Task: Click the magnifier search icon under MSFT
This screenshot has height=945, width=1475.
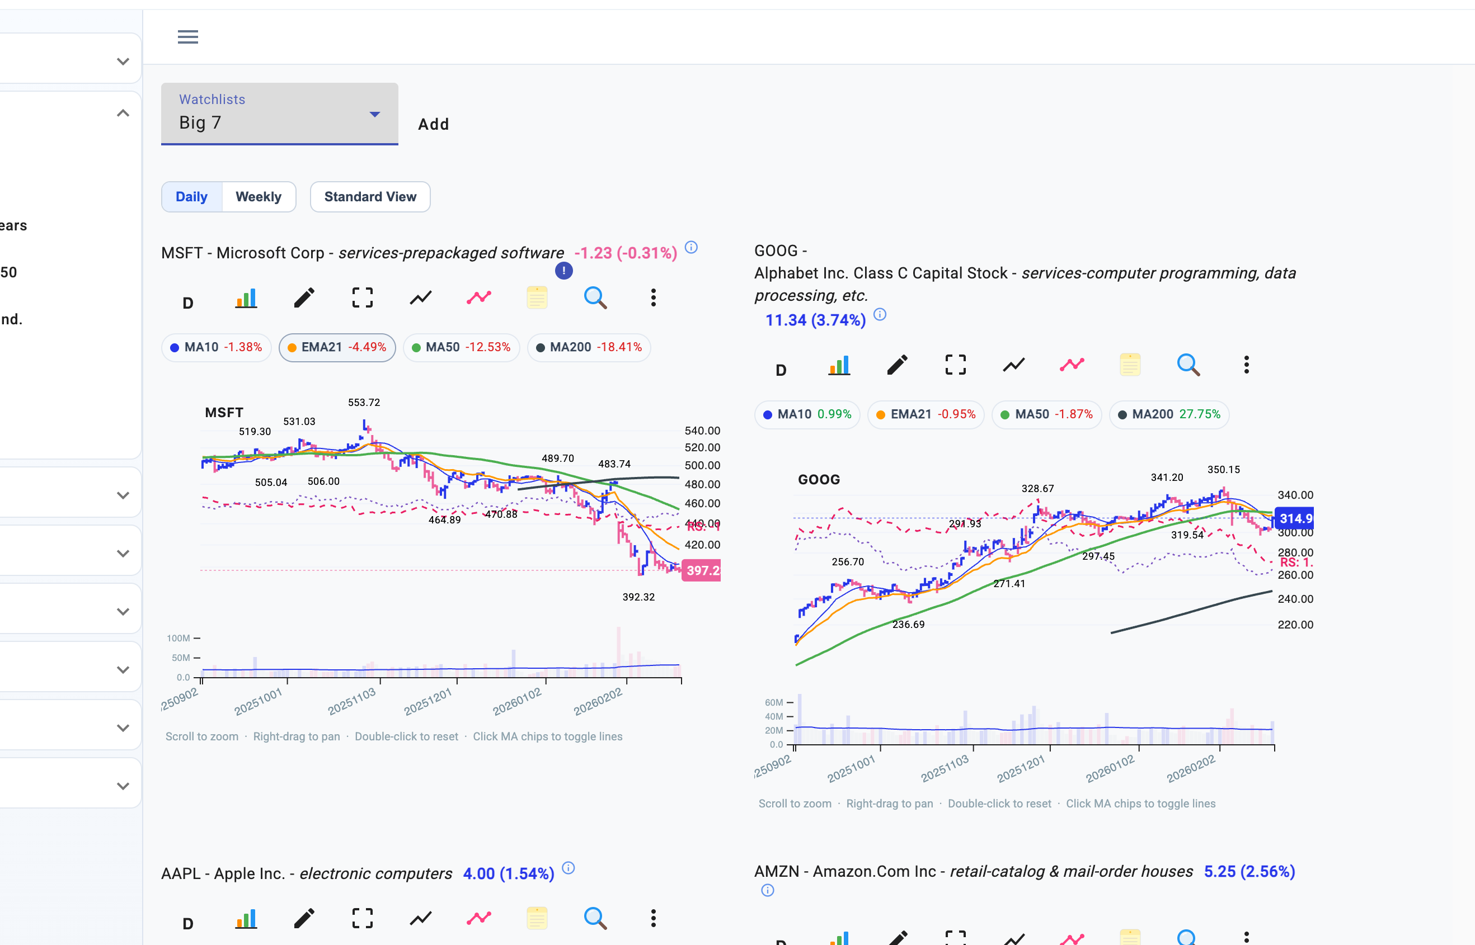Action: (595, 297)
